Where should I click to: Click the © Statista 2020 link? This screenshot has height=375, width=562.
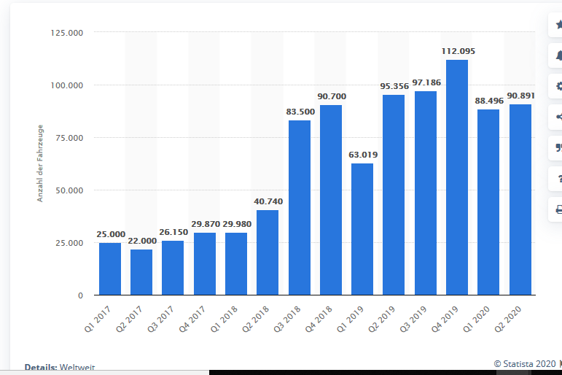pos(525,364)
